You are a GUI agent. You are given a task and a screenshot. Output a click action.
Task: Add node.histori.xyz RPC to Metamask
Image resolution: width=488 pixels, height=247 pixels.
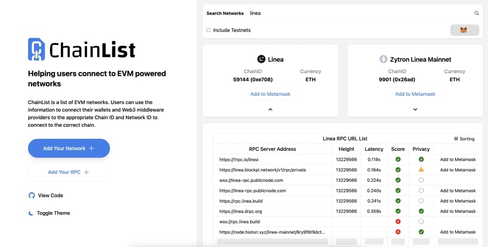click(458, 232)
